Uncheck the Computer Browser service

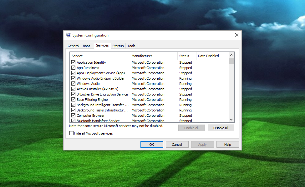tap(73, 115)
